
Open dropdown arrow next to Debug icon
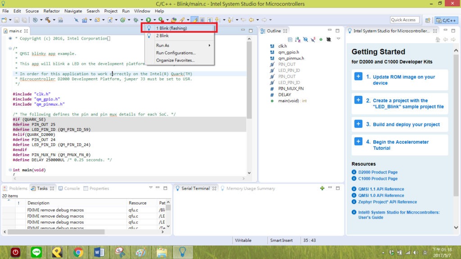[142, 20]
